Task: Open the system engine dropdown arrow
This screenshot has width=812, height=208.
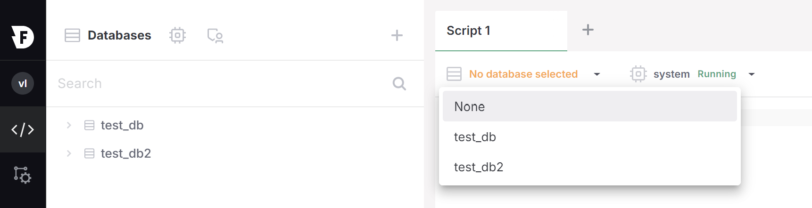Action: [x=752, y=74]
